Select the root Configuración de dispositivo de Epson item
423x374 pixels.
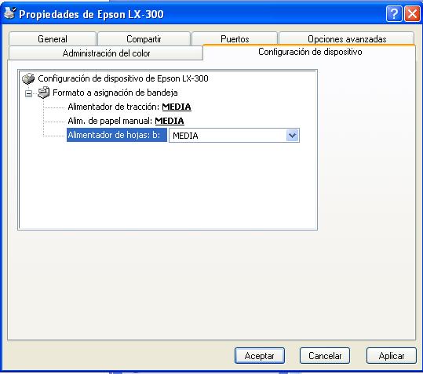(123, 78)
